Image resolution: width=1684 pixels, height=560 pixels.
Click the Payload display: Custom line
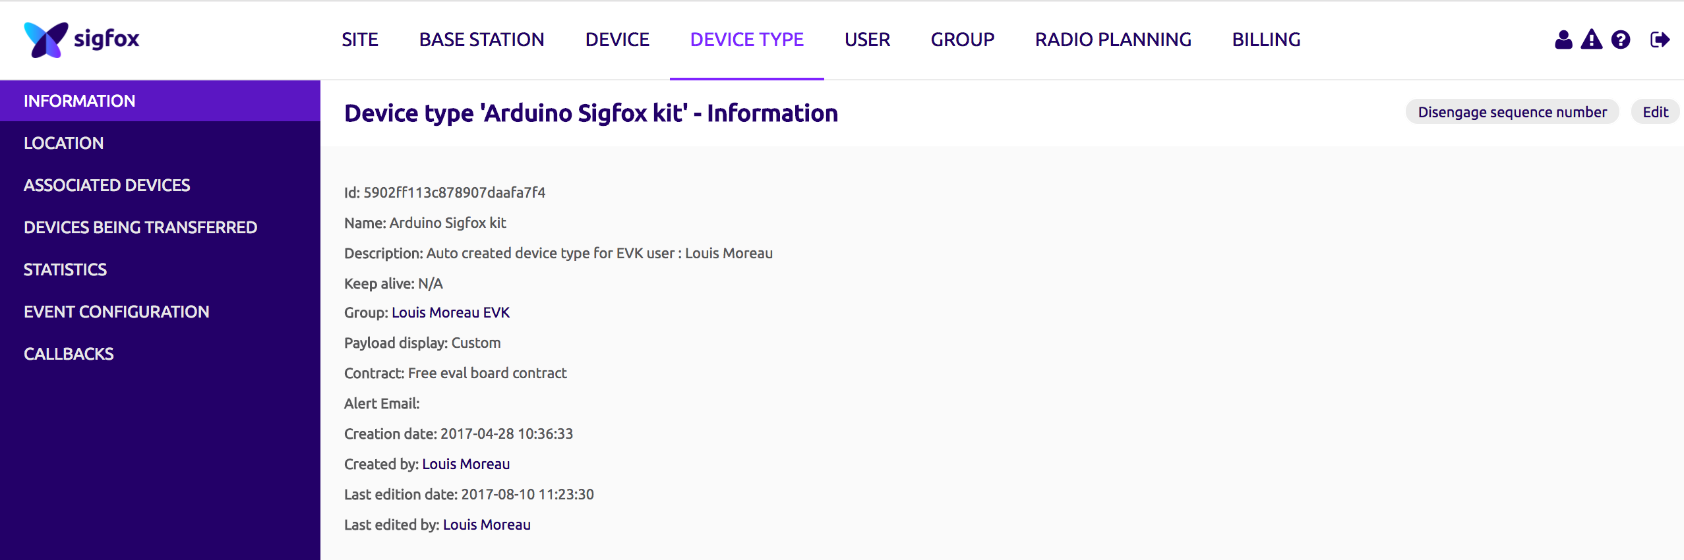click(423, 343)
